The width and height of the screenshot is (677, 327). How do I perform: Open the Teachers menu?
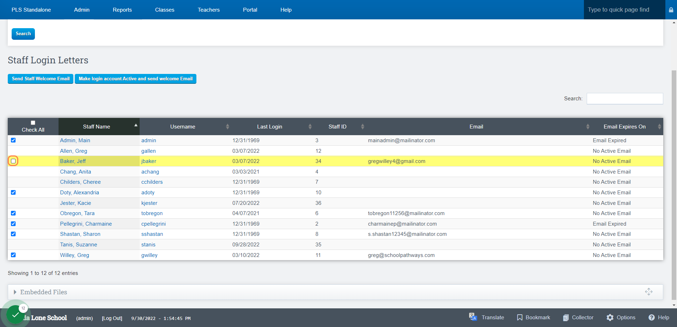coord(209,10)
